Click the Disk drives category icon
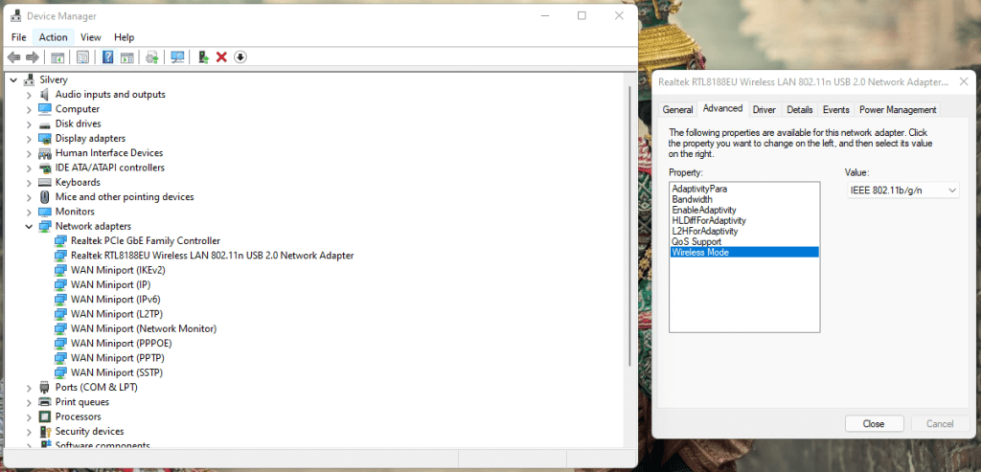The image size is (981, 472). (x=44, y=124)
